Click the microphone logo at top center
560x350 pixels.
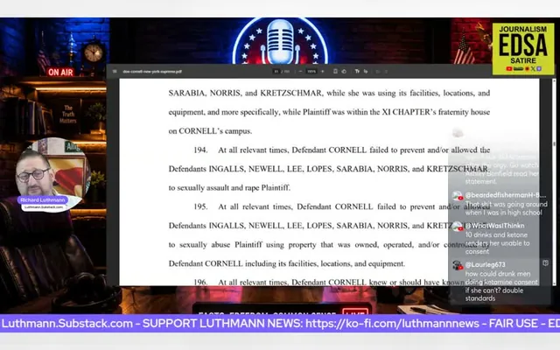tap(280, 41)
